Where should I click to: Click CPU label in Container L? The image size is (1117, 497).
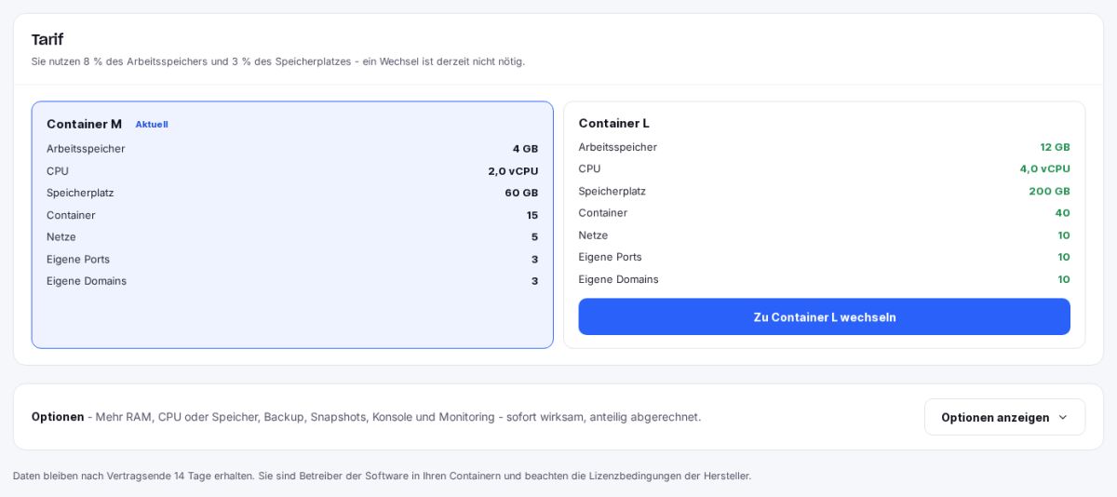tap(590, 168)
